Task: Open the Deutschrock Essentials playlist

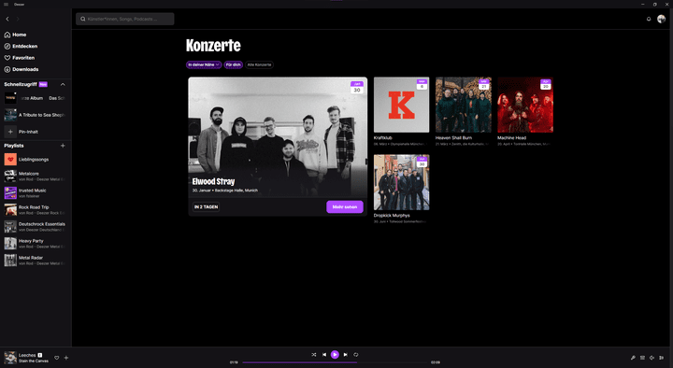Action: pos(36,226)
